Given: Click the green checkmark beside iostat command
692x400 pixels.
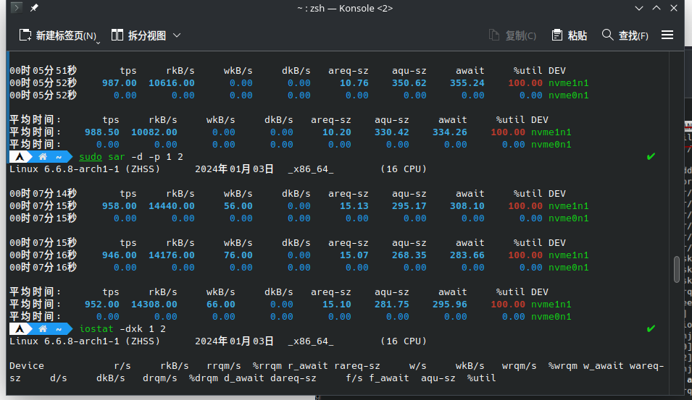Looking at the screenshot, I should [x=651, y=328].
